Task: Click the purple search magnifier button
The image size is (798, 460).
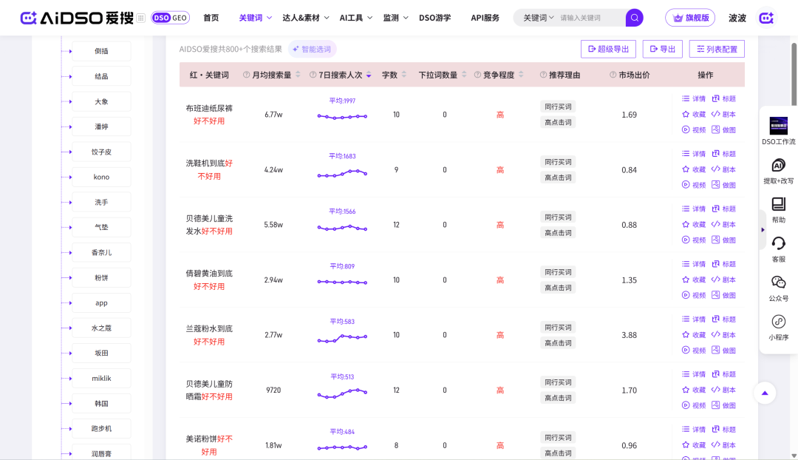Action: (634, 18)
